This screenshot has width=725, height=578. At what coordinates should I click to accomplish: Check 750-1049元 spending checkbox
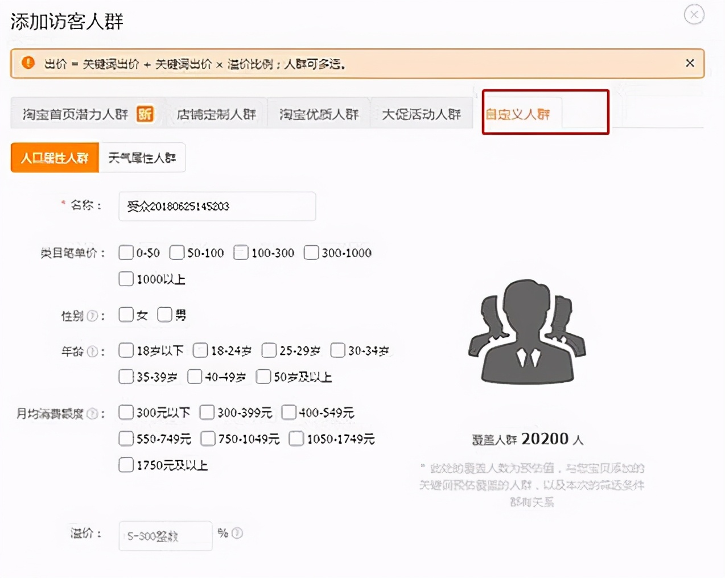pos(208,439)
